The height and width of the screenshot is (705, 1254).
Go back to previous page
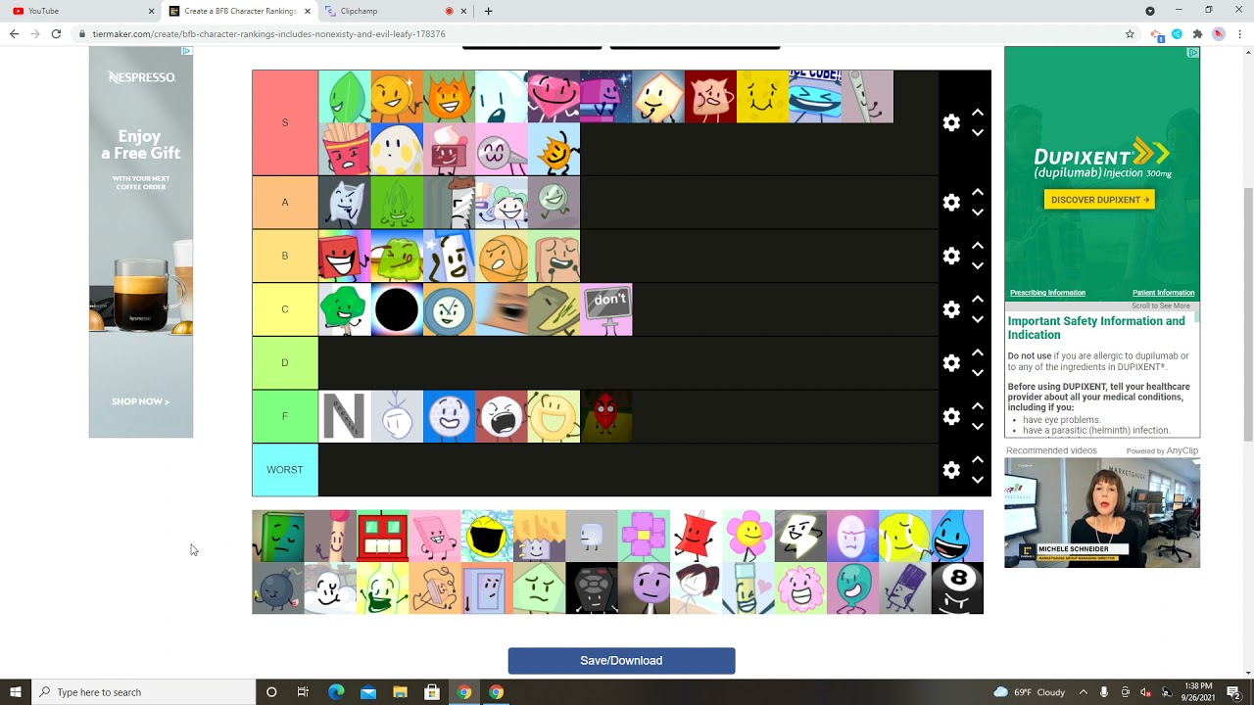tap(14, 33)
